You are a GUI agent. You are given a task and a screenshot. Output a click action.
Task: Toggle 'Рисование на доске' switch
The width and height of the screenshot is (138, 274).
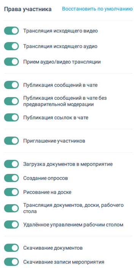pyautogui.click(x=11, y=192)
